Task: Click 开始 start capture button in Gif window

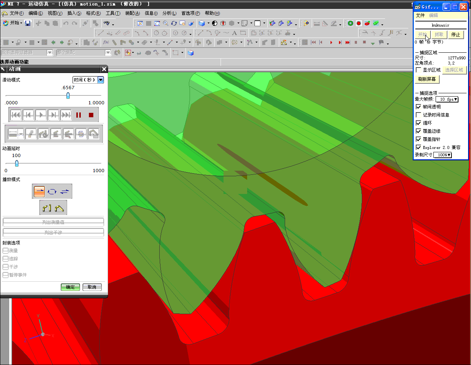Action: (x=423, y=35)
